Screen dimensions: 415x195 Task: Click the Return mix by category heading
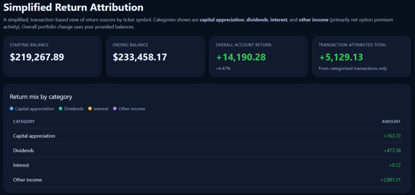point(41,97)
